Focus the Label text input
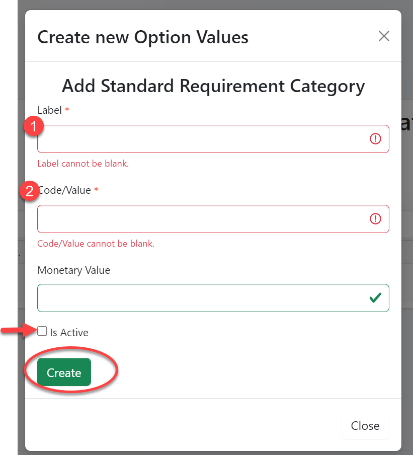The height and width of the screenshot is (455, 413). coord(201,139)
